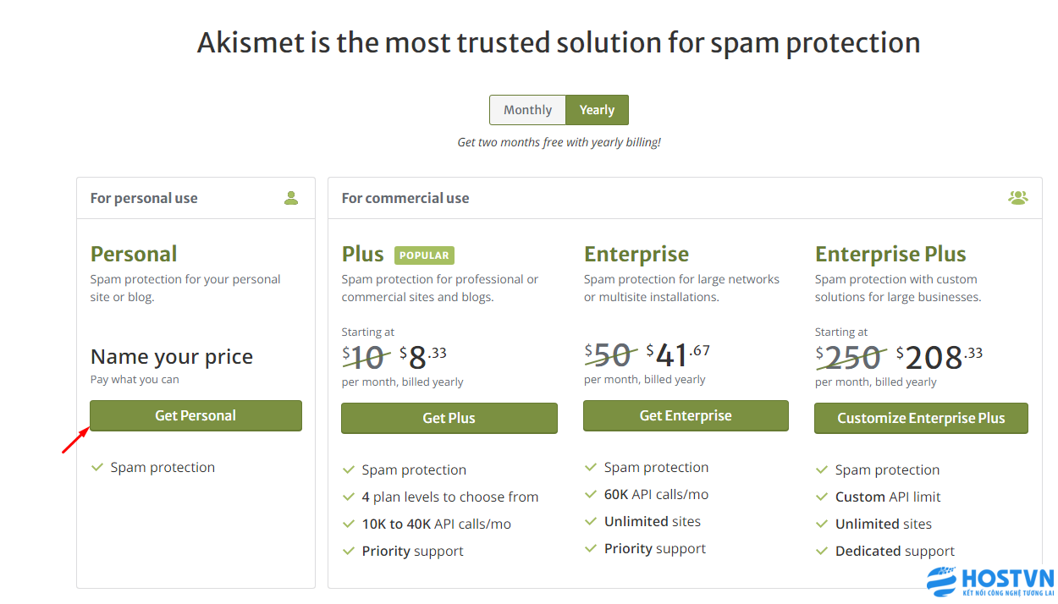Click the Name your price text
1058x604 pixels.
point(172,357)
